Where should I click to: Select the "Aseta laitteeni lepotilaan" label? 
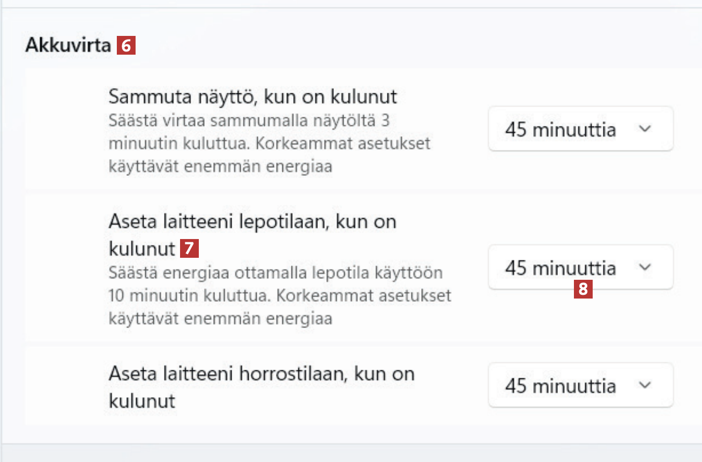252,221
